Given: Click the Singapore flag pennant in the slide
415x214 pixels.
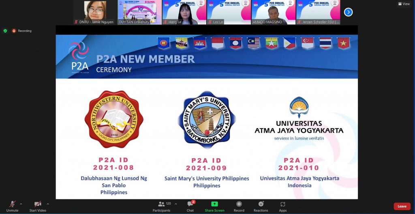Looking at the screenshot, I should tap(308, 43).
